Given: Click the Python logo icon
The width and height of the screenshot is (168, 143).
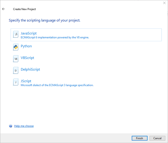Looking at the screenshot, I should (x=16, y=47).
